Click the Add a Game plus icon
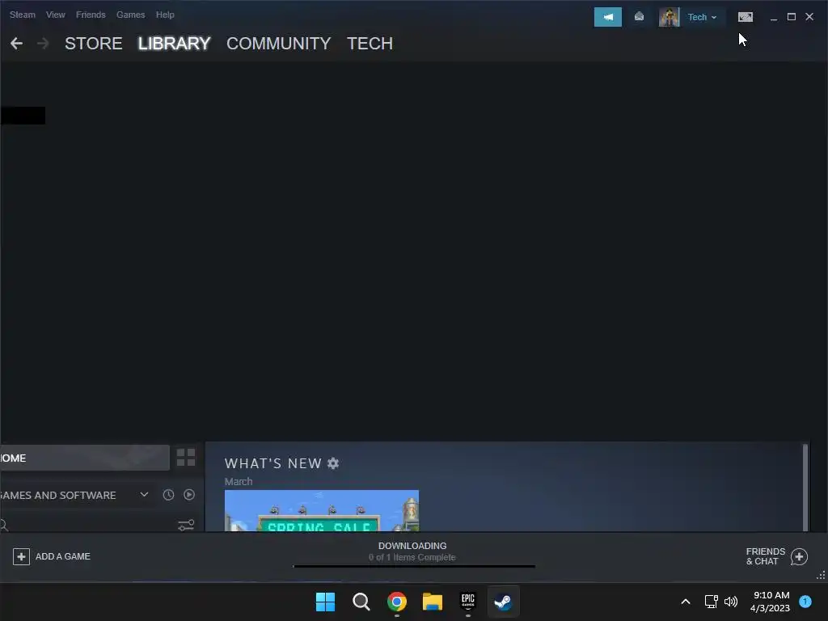The height and width of the screenshot is (621, 828). pyautogui.click(x=21, y=556)
